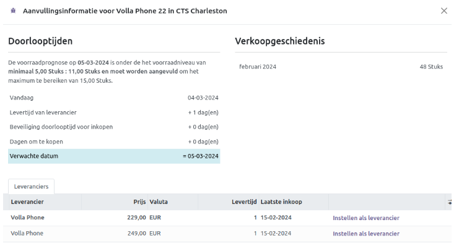The width and height of the screenshot is (459, 251).
Task: Close the Aanvullingsinformatie dialog
Action: click(x=444, y=11)
